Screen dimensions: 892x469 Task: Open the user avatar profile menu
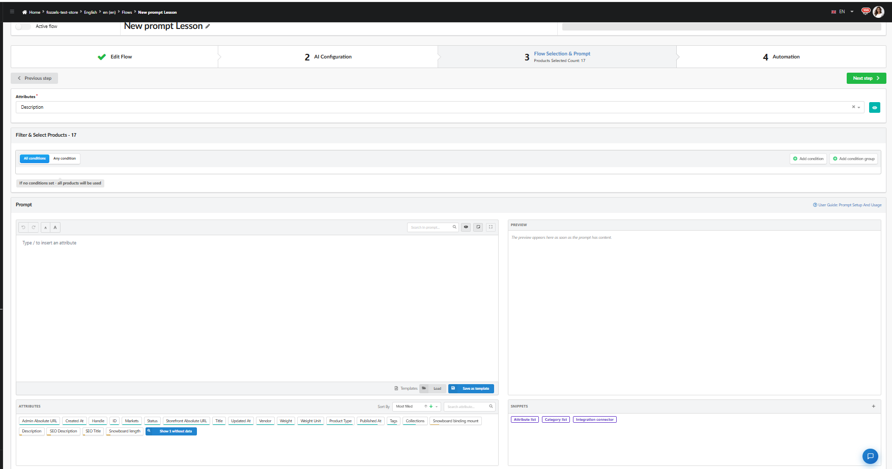coord(879,12)
